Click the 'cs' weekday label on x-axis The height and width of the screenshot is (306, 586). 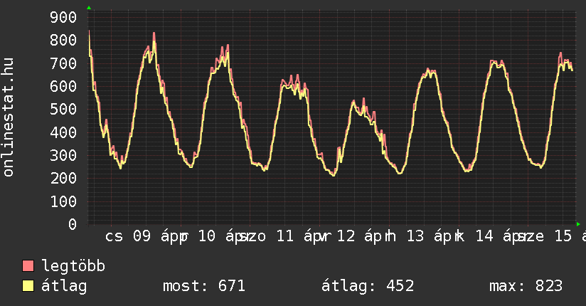pyautogui.click(x=114, y=236)
